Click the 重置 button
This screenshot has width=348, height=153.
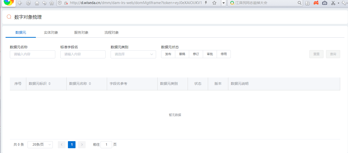click(316, 54)
